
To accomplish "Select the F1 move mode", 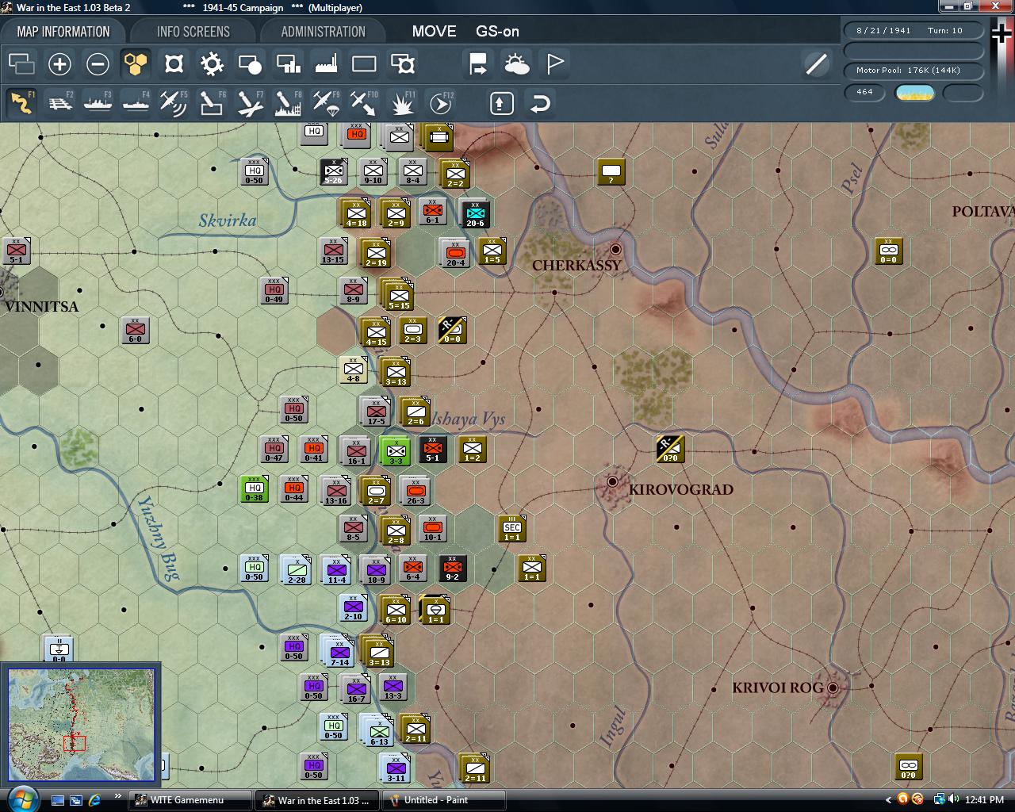I will [21, 103].
